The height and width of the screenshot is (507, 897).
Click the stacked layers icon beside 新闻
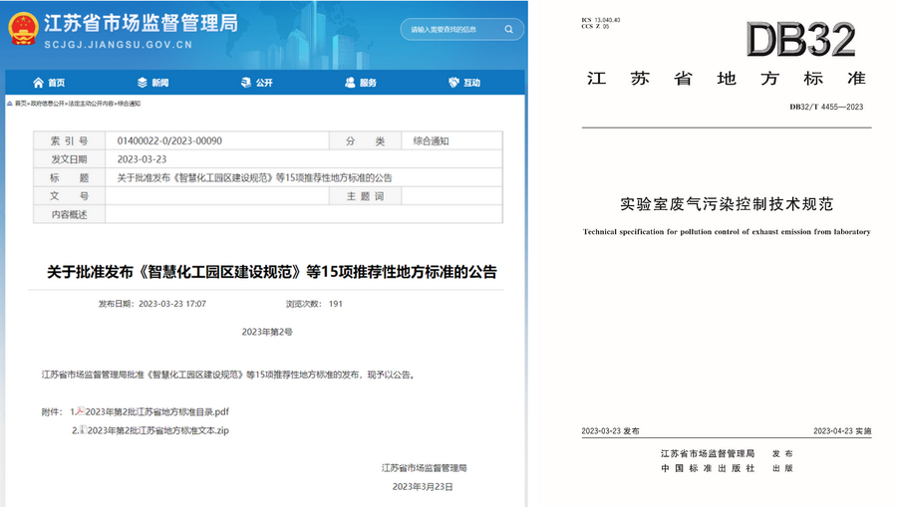(x=143, y=83)
